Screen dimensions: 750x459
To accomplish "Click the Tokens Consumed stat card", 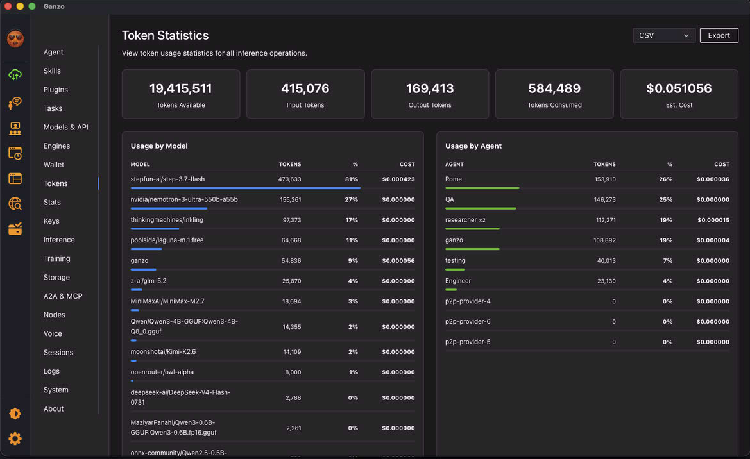I will click(554, 94).
